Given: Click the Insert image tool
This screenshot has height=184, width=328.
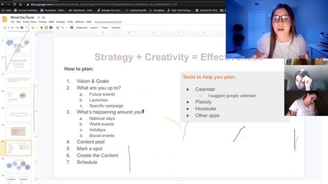Looking at the screenshot, I should (51, 28).
